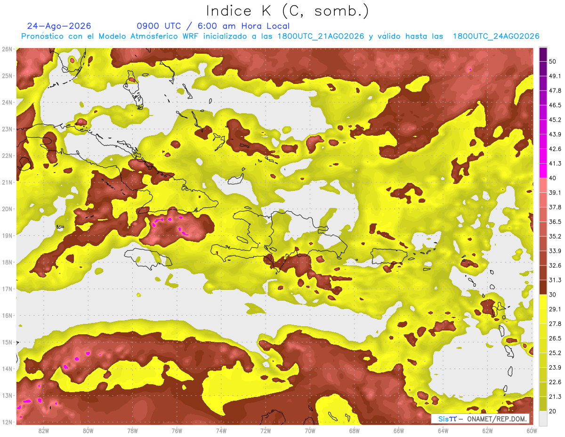Click the "16N" latitude axis label
Viewport: 565px width, 437px height.
(7, 315)
